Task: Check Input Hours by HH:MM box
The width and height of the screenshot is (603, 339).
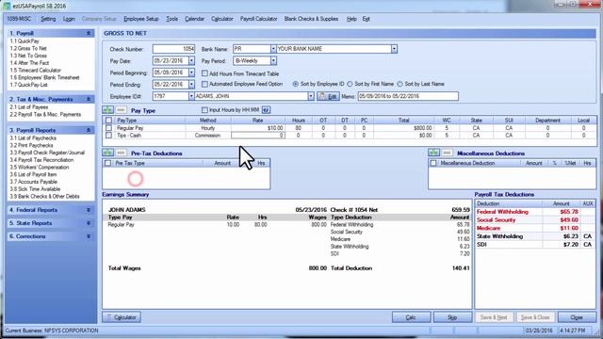Action: point(204,110)
